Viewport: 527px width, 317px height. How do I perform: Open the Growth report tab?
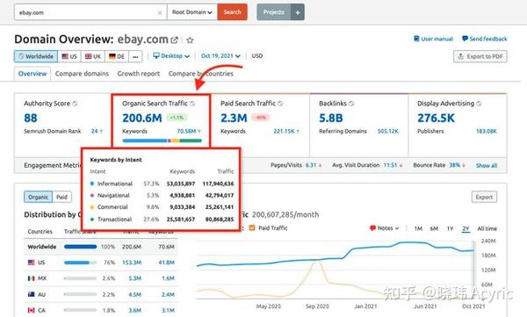(x=139, y=74)
